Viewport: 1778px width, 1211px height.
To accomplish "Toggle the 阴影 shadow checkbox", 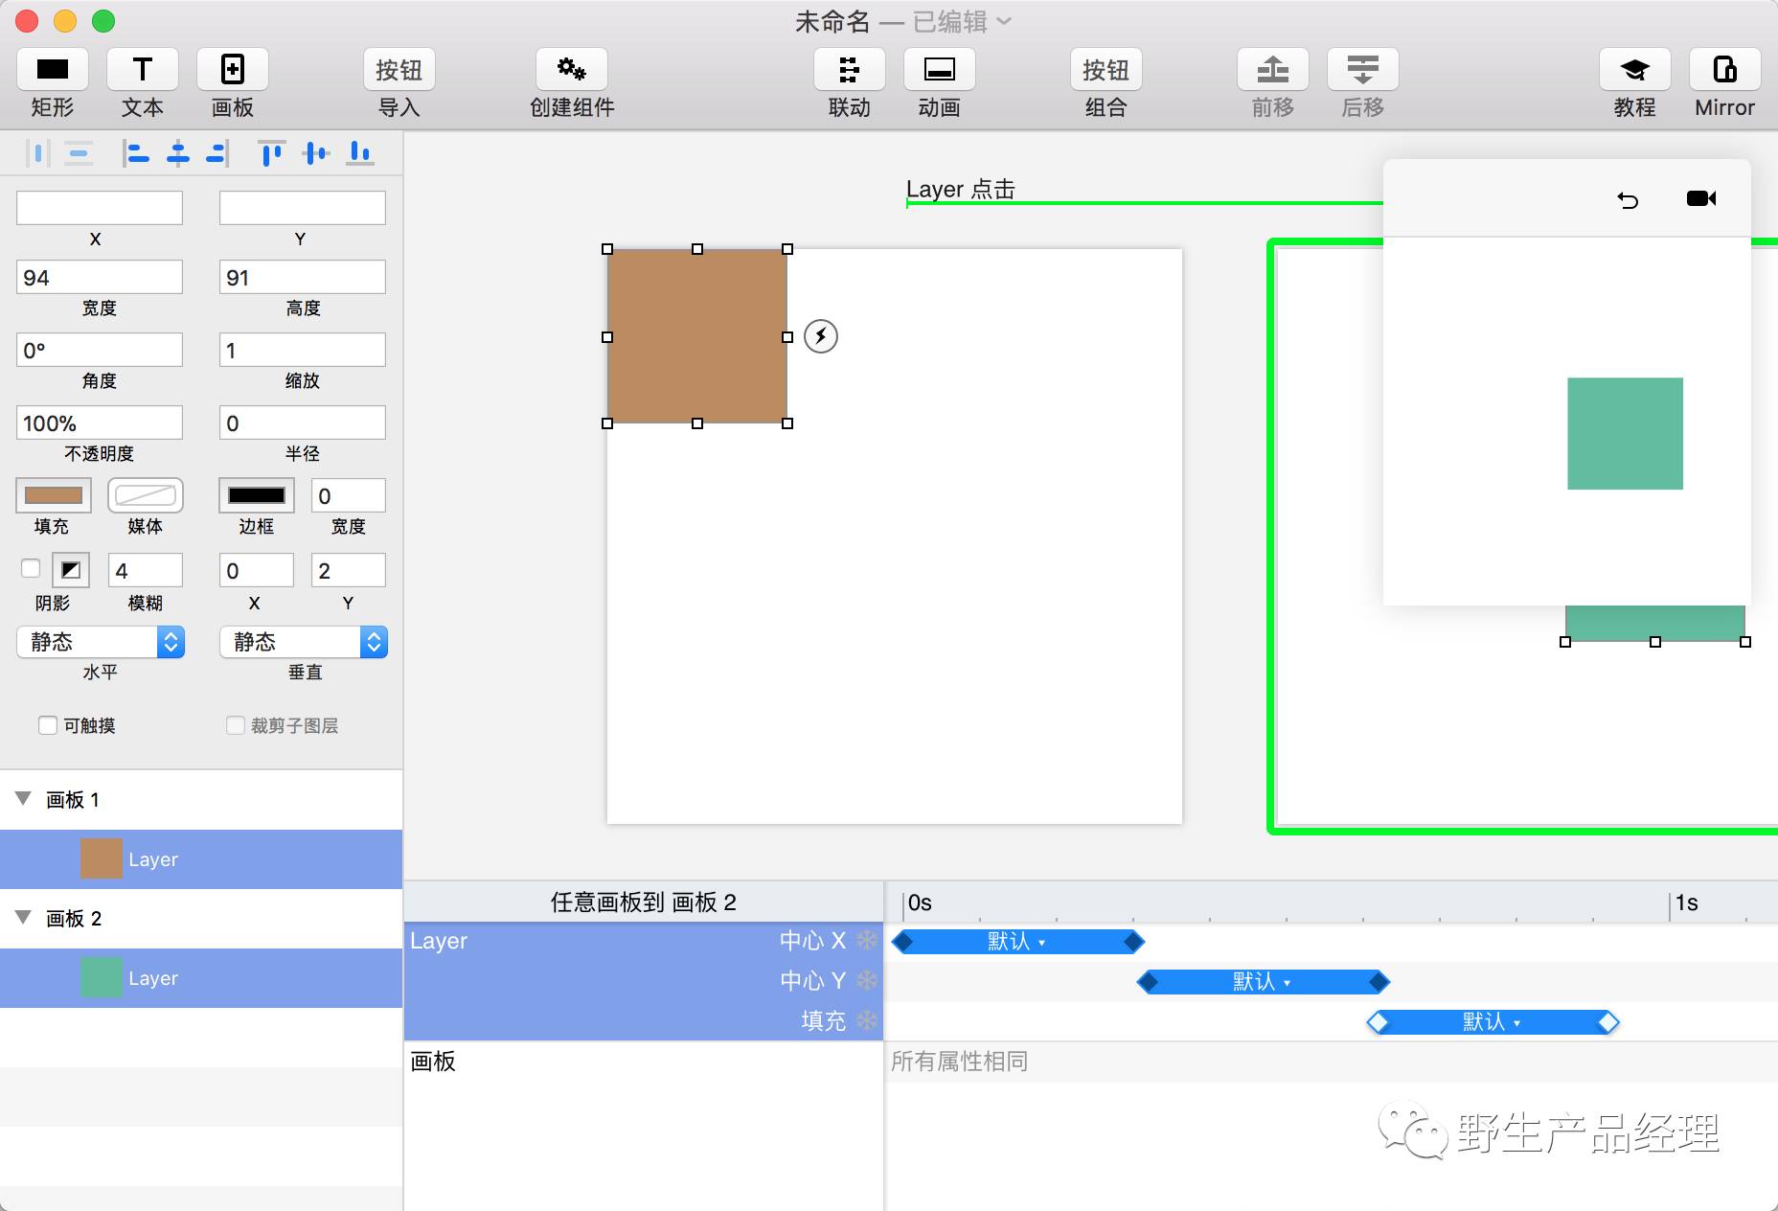I will (31, 568).
